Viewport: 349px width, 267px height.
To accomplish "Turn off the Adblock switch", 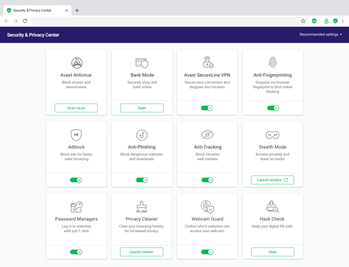I will [76, 180].
